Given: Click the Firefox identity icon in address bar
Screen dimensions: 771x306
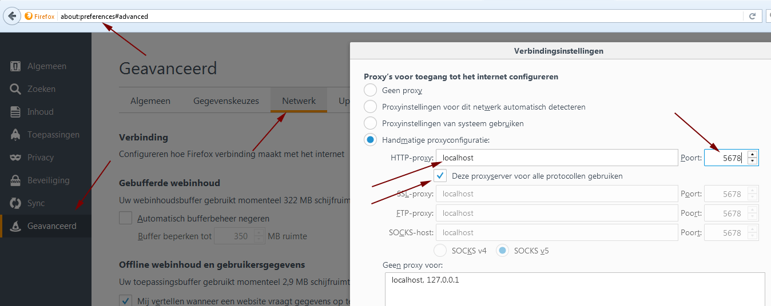Looking at the screenshot, I should [29, 16].
